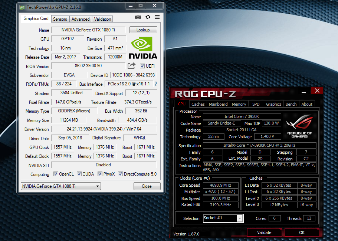Click the Bandwidth value 484.4 GB/s

(x=137, y=120)
